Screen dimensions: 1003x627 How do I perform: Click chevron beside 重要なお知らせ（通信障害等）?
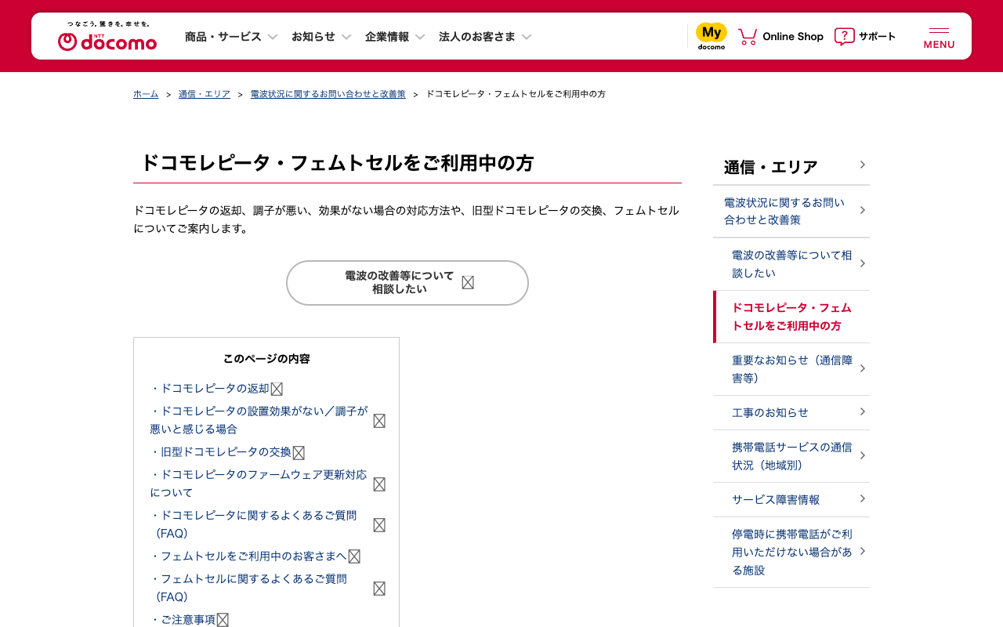click(x=862, y=368)
